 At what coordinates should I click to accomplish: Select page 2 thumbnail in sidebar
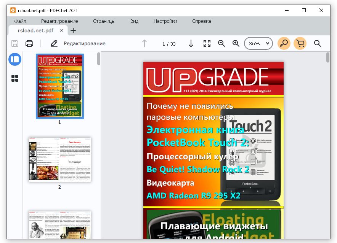[59, 159]
